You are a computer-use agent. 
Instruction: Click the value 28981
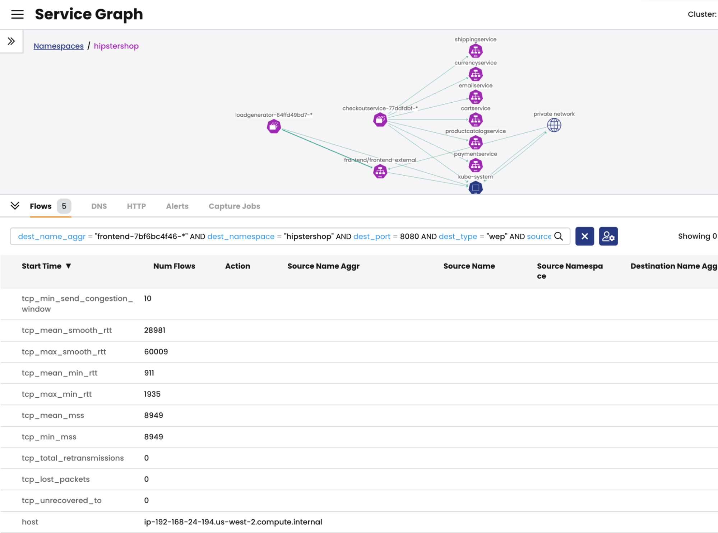[x=154, y=330]
